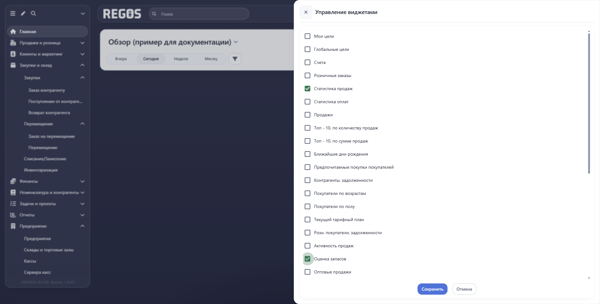
Task: Open the funnel filter button
Action: tap(235, 59)
